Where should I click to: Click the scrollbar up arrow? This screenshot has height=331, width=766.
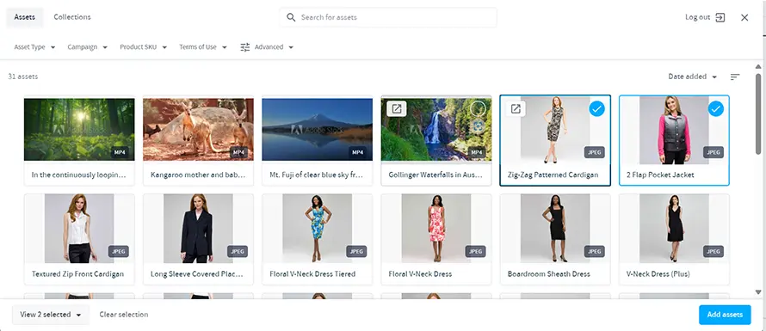[x=758, y=67]
